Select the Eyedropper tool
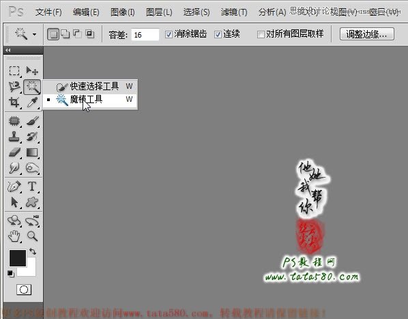 pyautogui.click(x=32, y=102)
